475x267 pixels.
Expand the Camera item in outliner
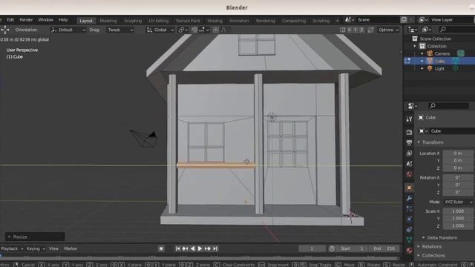[x=422, y=53]
